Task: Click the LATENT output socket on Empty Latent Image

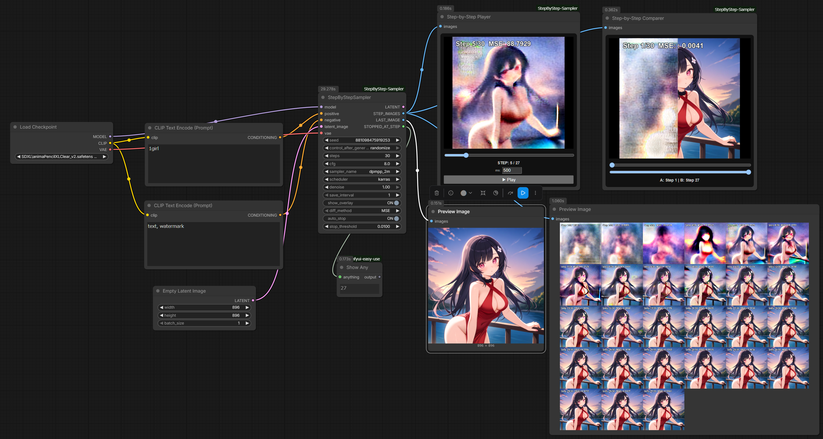Action: coord(253,300)
